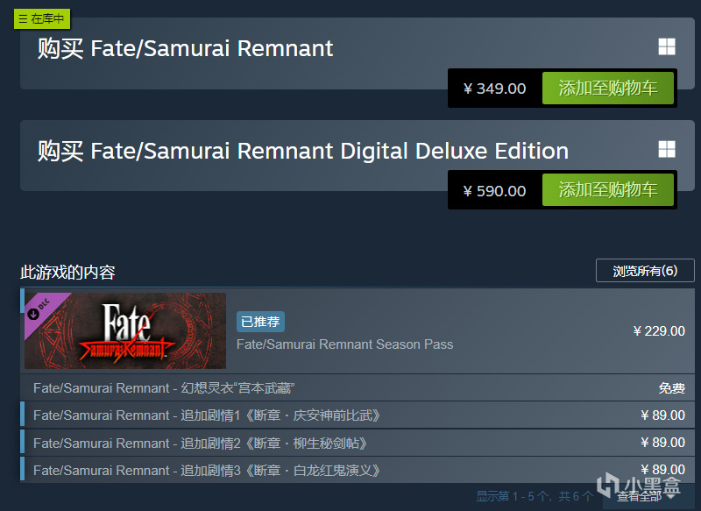701x511 pixels.
Task: Add ¥349 Fate/Samurai Remnant to cart
Action: [x=607, y=89]
